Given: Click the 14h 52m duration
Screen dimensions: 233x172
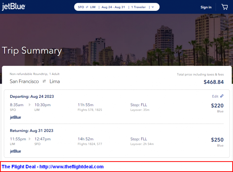Looking at the screenshot, I should coord(86,139).
